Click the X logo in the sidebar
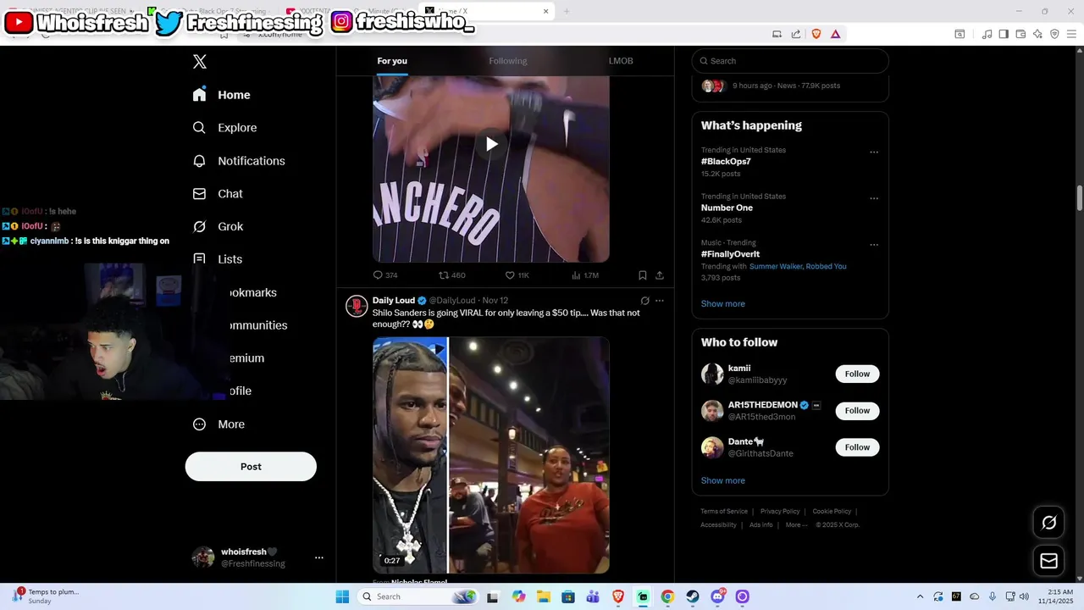This screenshot has width=1084, height=610. point(200,61)
